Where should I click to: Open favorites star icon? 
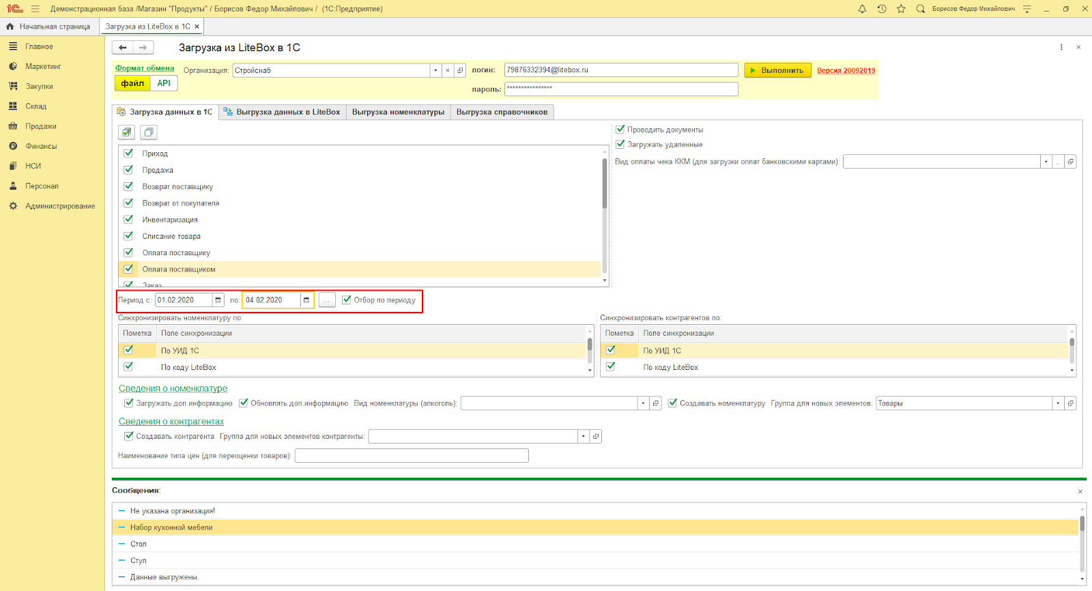[x=901, y=9]
